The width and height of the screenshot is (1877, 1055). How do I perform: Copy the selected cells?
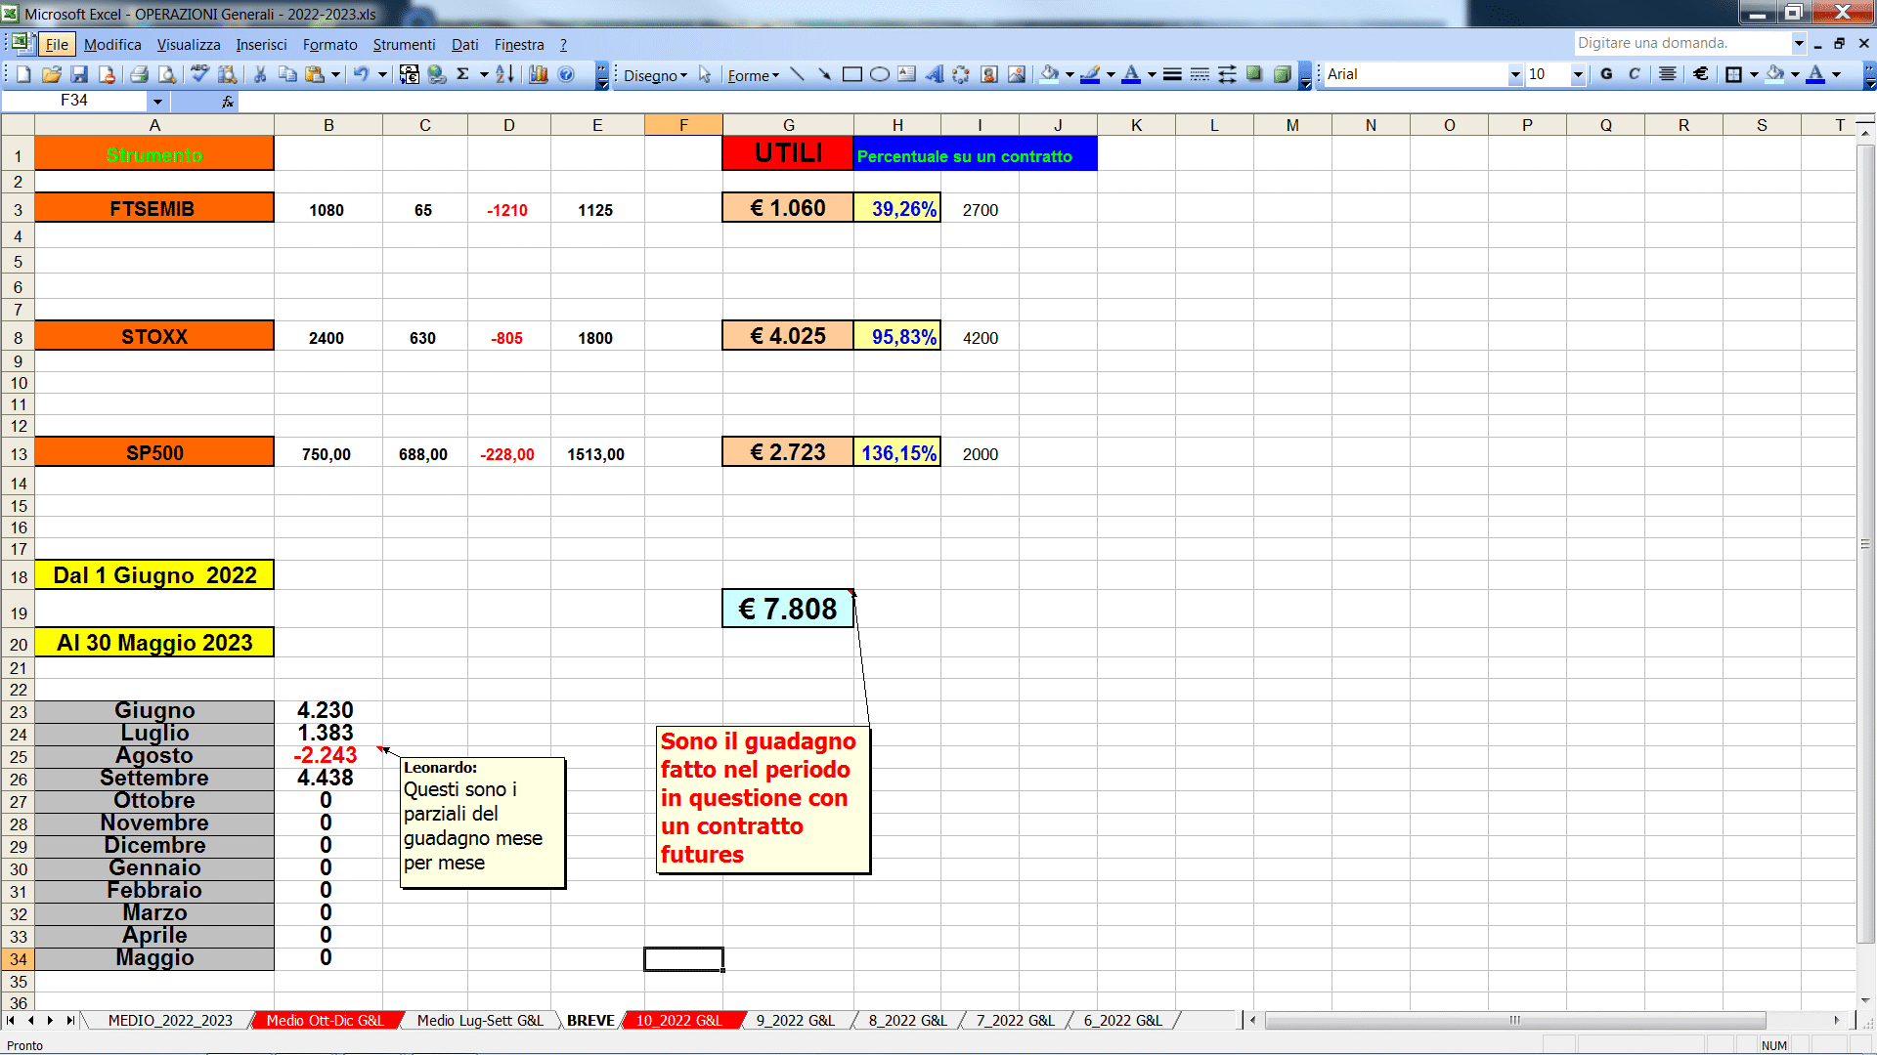tap(287, 74)
